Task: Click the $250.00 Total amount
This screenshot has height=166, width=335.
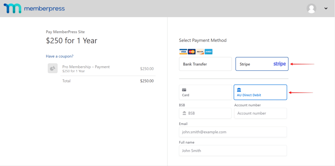Action: [147, 81]
